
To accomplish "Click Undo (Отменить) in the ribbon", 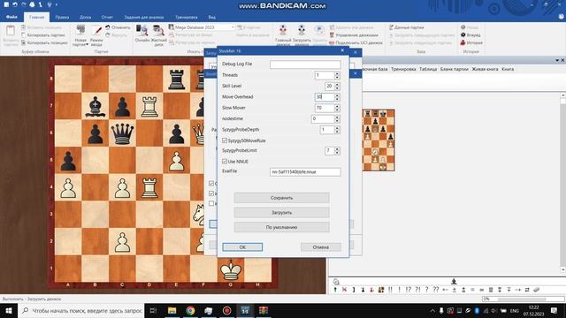I will coord(118,27).
